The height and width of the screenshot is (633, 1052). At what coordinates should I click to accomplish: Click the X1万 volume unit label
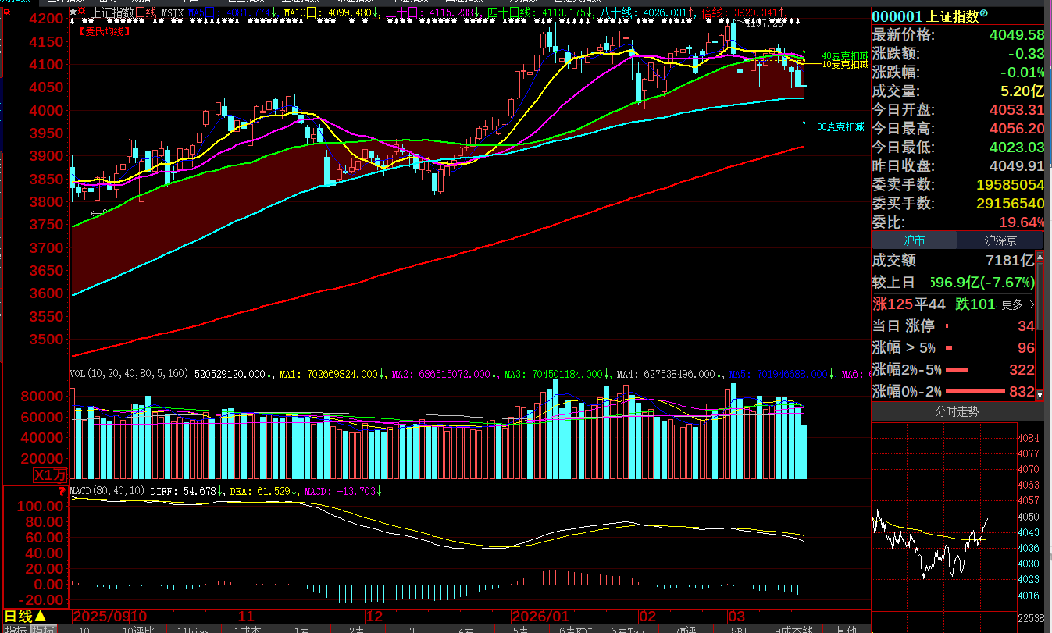pyautogui.click(x=49, y=475)
